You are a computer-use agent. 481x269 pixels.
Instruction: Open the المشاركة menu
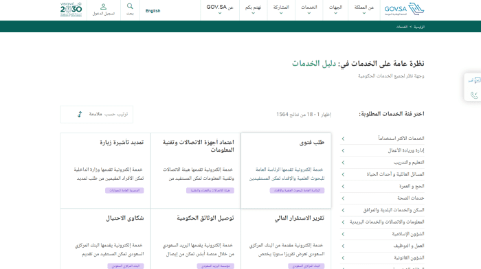[x=281, y=10]
